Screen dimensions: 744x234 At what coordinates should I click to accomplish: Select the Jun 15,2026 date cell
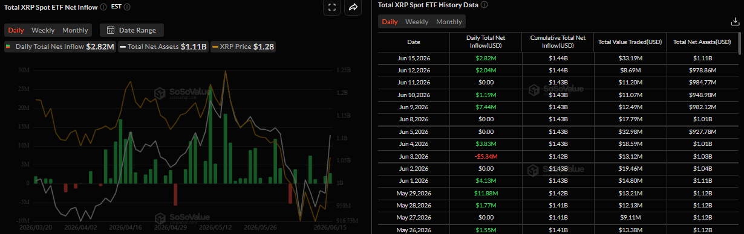tap(414, 59)
